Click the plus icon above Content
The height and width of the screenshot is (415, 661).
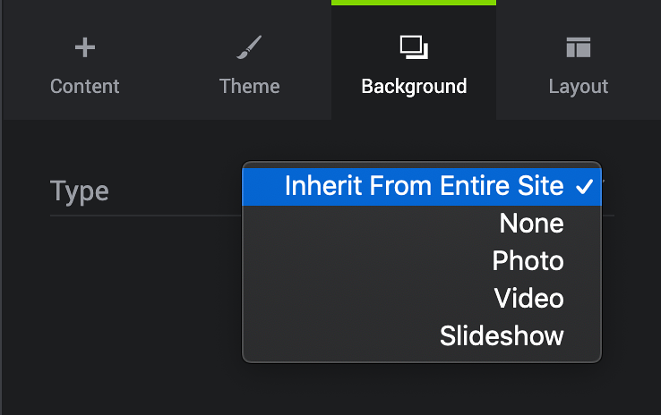(85, 47)
